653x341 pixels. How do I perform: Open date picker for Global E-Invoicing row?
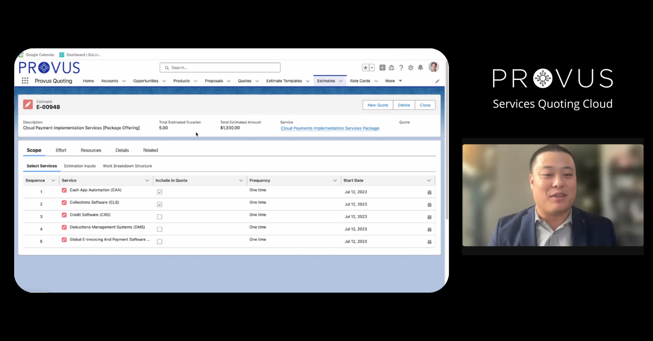(429, 242)
